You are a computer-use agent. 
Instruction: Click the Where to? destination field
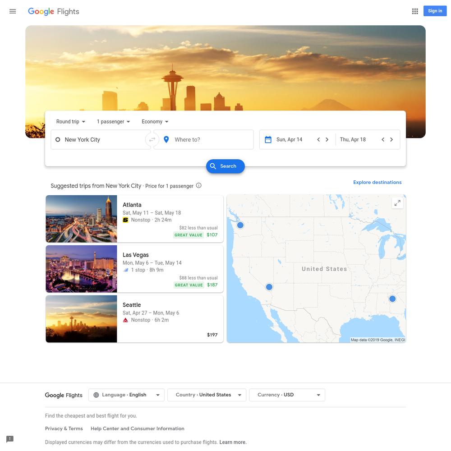pos(204,139)
